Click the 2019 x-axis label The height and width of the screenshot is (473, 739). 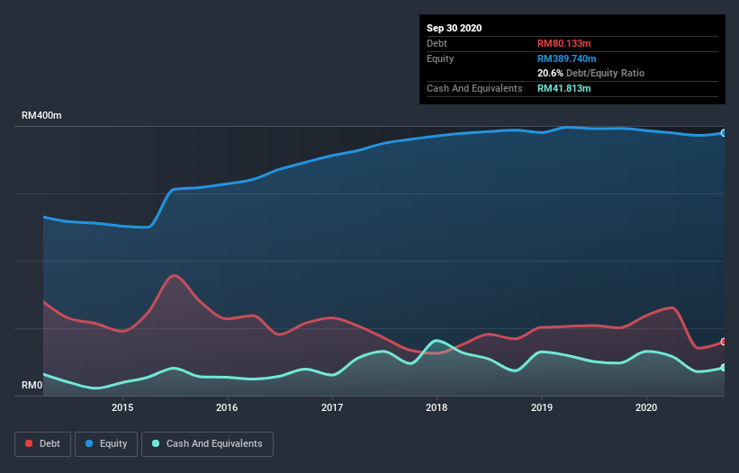pyautogui.click(x=542, y=407)
